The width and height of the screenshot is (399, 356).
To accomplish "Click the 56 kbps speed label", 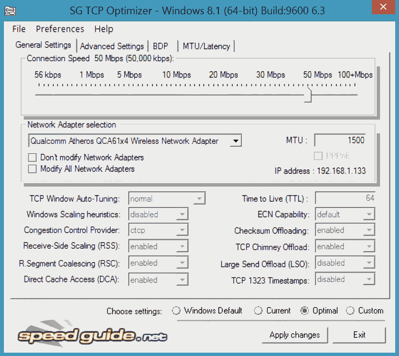I will coord(48,75).
